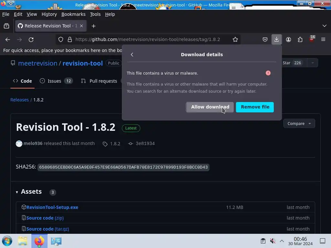
Task: Click Allow download button
Action: [210, 107]
